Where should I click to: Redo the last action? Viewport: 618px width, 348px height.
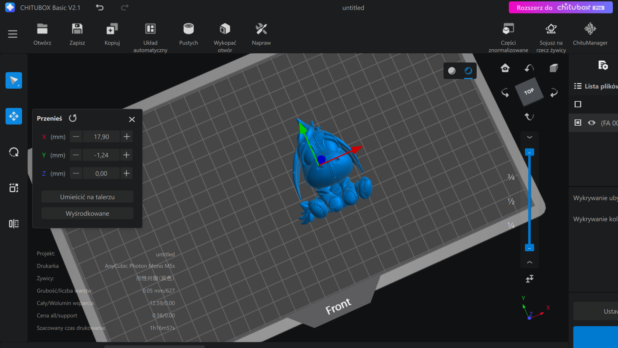click(x=125, y=7)
